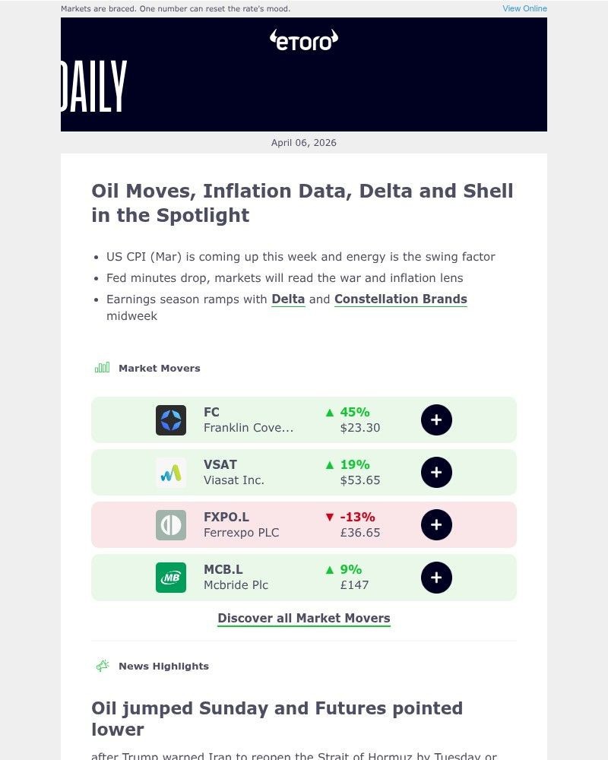Click the plus button for FXPO.L

[436, 524]
